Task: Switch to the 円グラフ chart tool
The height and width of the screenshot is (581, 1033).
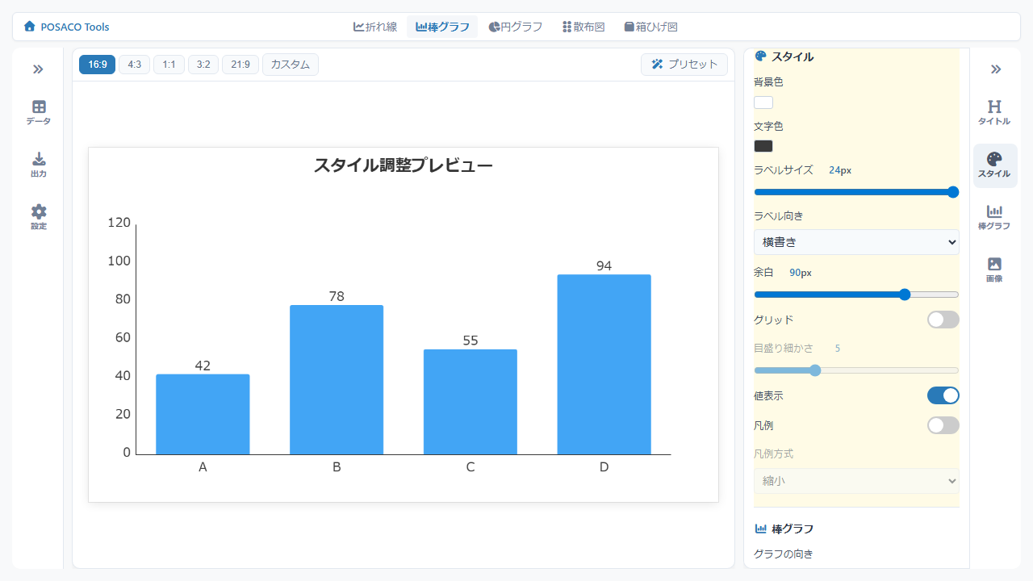Action: point(516,26)
